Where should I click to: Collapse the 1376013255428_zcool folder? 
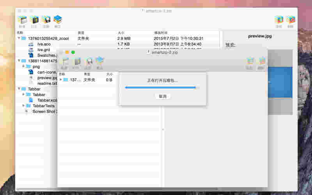[x=19, y=39]
